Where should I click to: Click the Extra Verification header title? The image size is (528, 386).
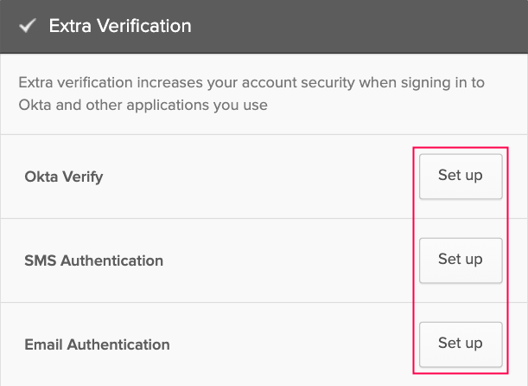point(120,26)
